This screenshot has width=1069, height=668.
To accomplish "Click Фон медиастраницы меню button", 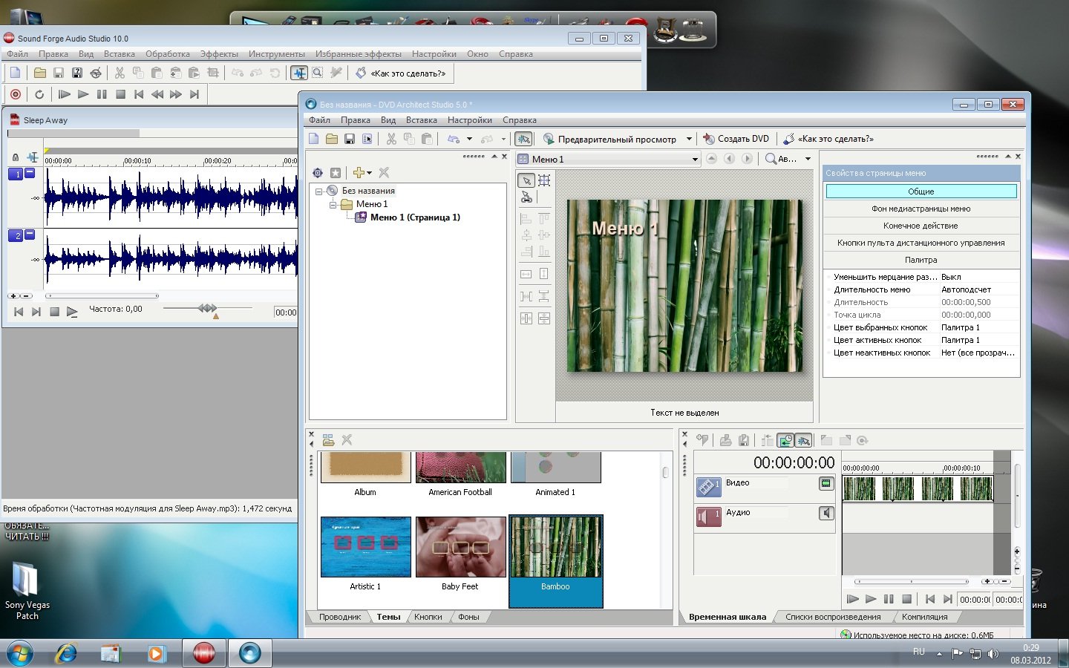I will point(921,209).
